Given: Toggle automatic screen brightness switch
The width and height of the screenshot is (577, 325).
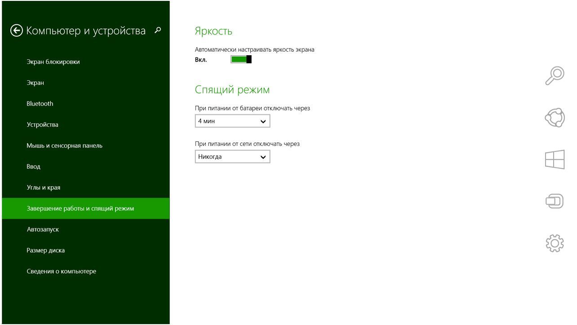Looking at the screenshot, I should coord(241,59).
